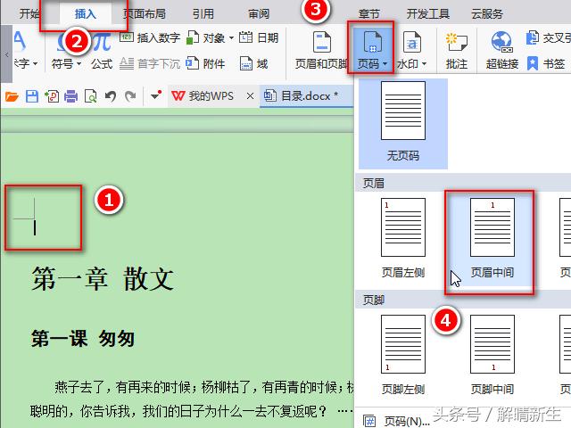
Task: Click the 页码 page number button
Action: click(x=372, y=50)
